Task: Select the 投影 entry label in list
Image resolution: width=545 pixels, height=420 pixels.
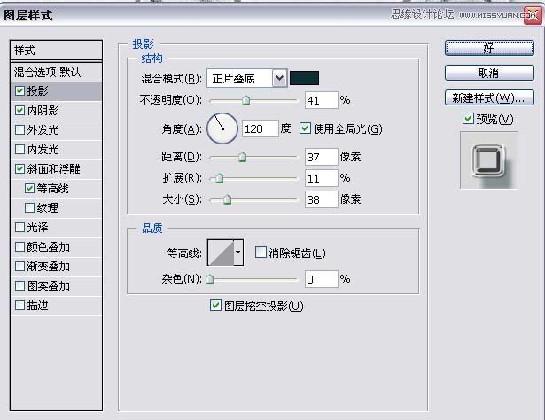Action: 38,91
